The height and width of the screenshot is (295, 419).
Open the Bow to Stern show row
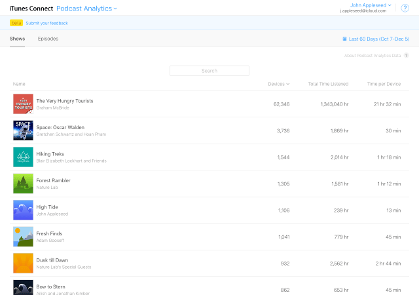click(x=50, y=286)
